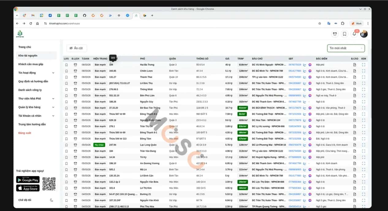Open the alarm clock reminders icon in header
This screenshot has height=211, width=388.
click(x=335, y=34)
